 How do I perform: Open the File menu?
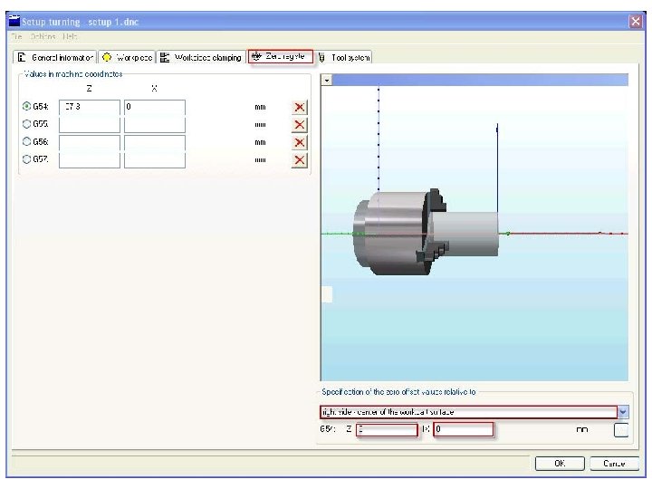[x=16, y=36]
